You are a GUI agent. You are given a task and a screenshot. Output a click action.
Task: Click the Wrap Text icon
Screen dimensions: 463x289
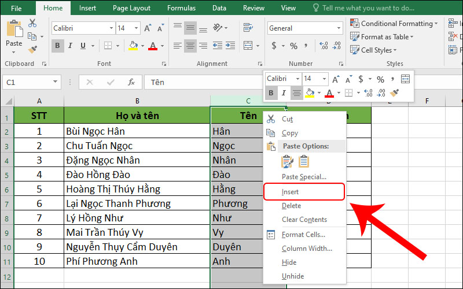(x=248, y=28)
